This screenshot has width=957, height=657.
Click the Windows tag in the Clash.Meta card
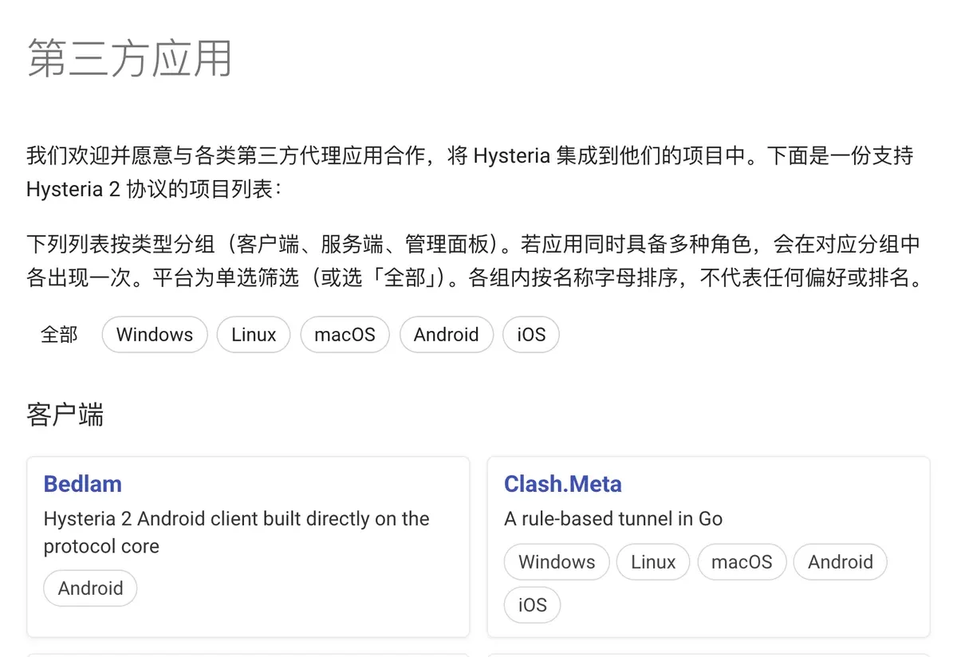[557, 562]
